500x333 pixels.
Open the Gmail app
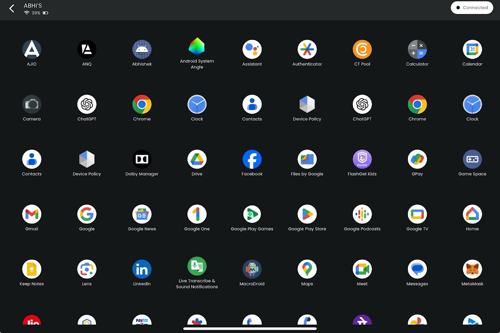tap(32, 214)
